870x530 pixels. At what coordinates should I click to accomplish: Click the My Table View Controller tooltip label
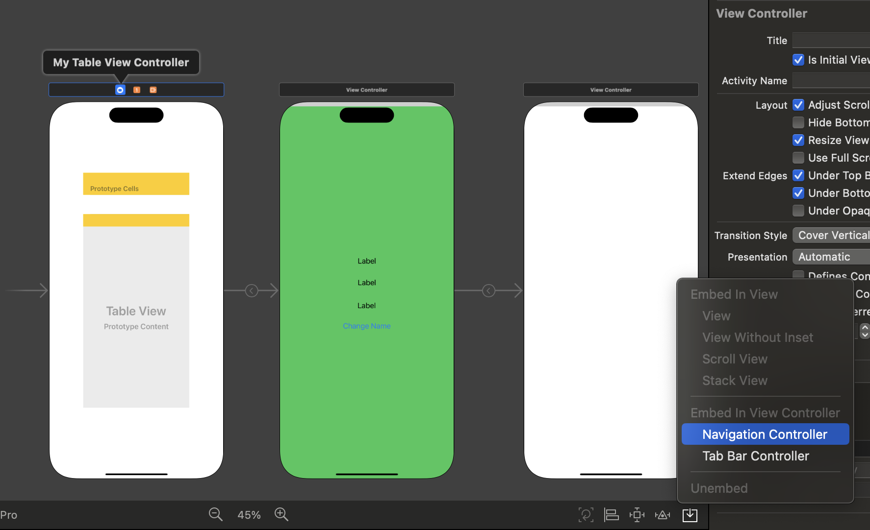(x=121, y=63)
